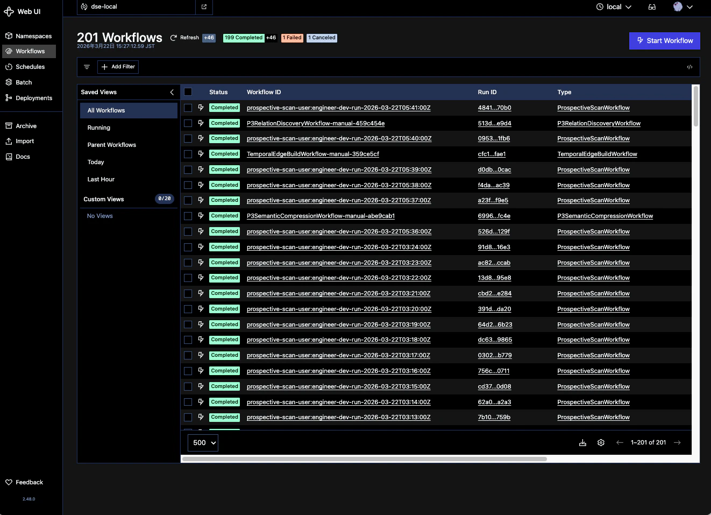Screen dimensions: 711x515
Task: Select the Last Hour saved view
Action: [101, 179]
